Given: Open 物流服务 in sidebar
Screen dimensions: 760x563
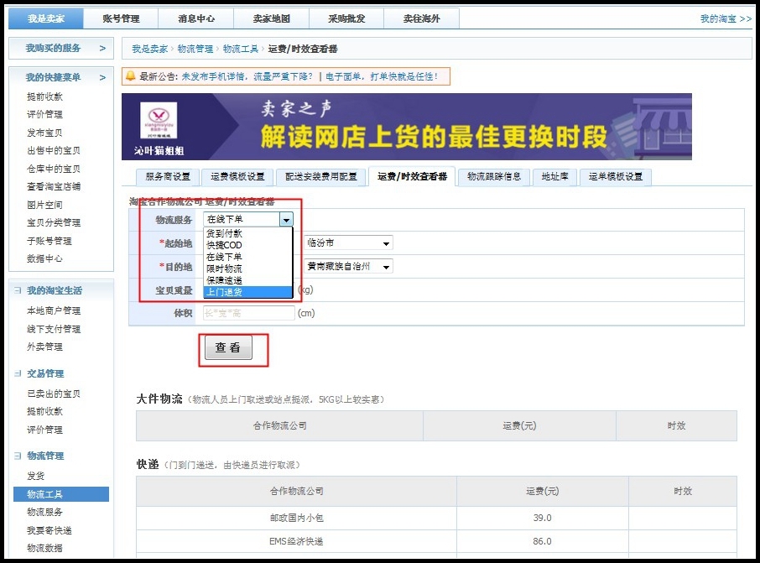Looking at the screenshot, I should (44, 512).
